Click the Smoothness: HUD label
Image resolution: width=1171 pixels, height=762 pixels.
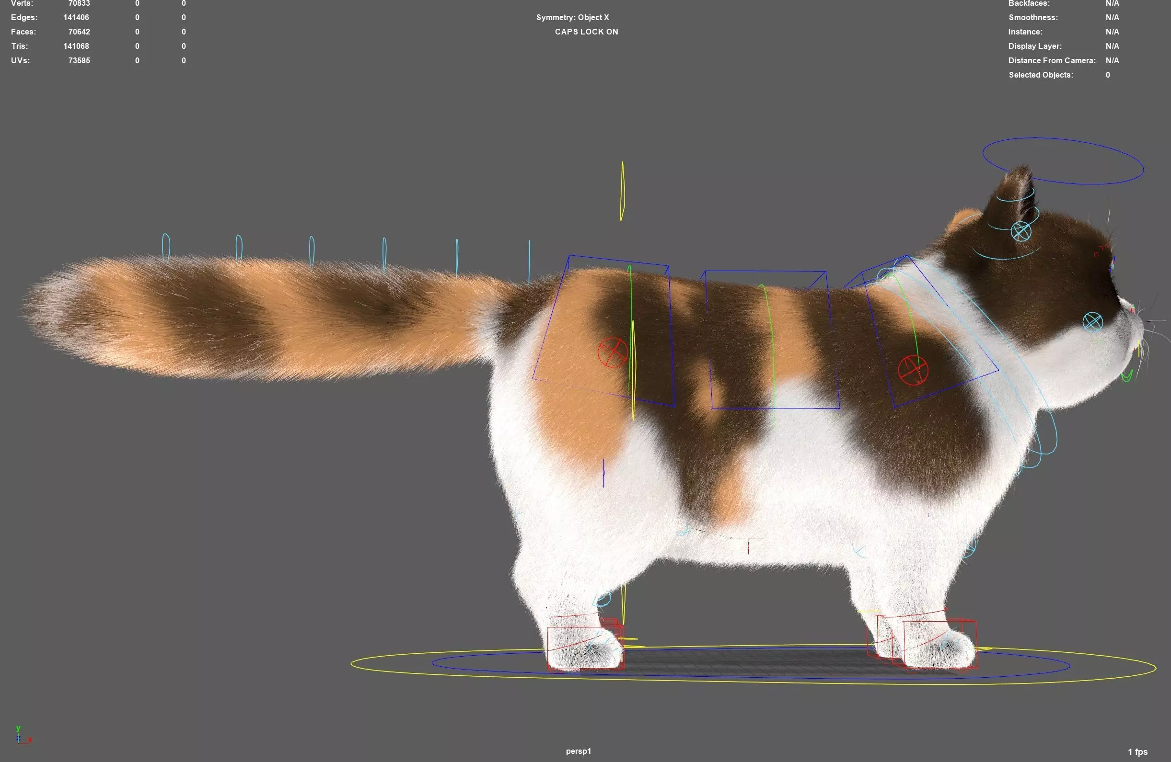point(1033,17)
